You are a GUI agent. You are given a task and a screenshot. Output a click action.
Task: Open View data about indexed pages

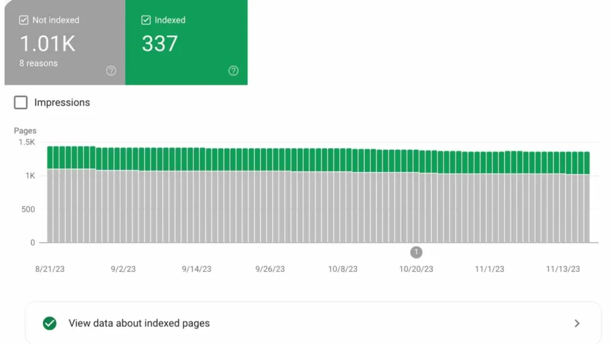139,323
